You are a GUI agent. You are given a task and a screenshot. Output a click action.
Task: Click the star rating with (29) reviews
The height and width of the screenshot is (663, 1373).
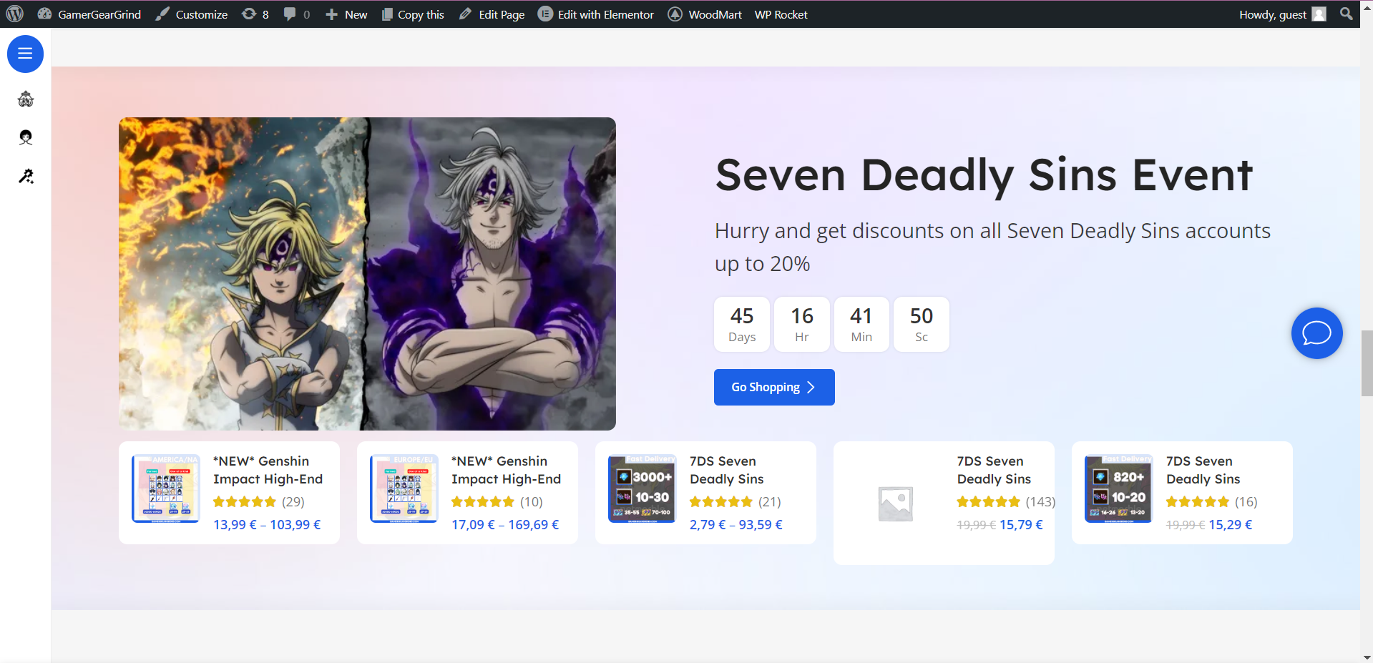pos(245,502)
